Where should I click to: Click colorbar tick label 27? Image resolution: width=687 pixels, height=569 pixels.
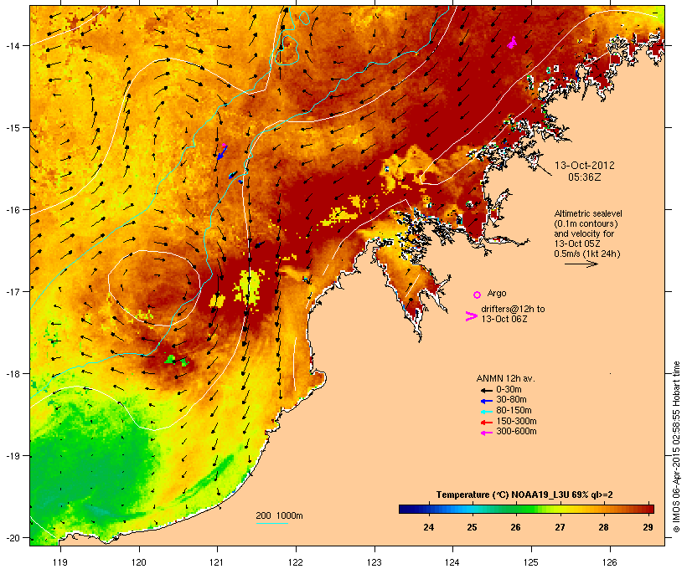point(560,527)
